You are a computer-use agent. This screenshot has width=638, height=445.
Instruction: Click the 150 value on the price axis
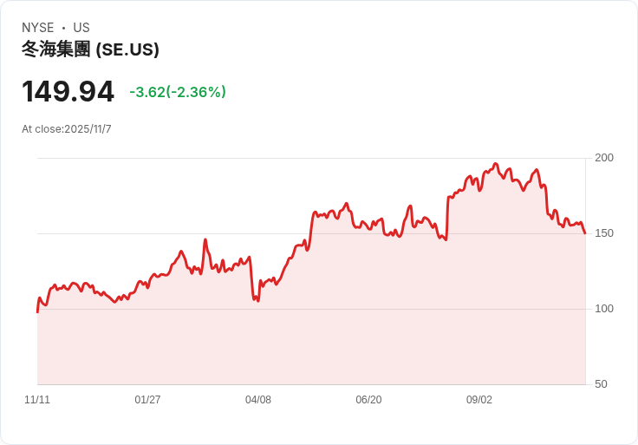(x=604, y=232)
